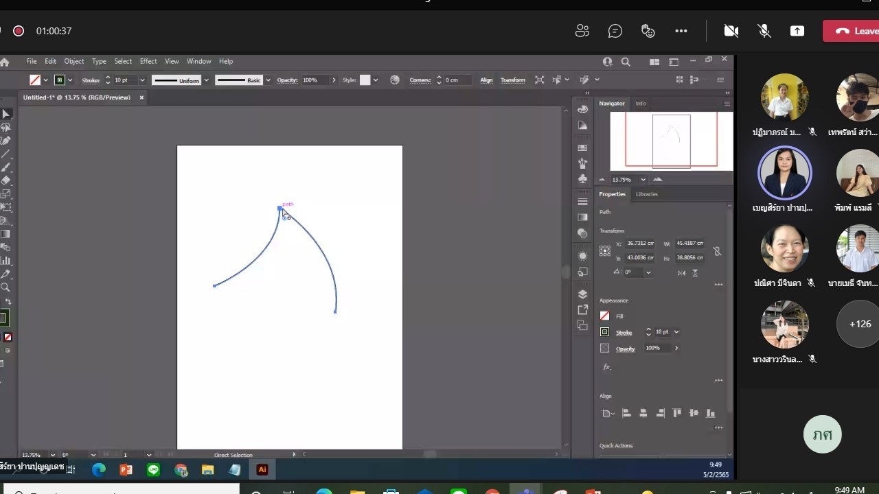
Task: Click the Opacity label in Properties Appearance
Action: [625, 349]
